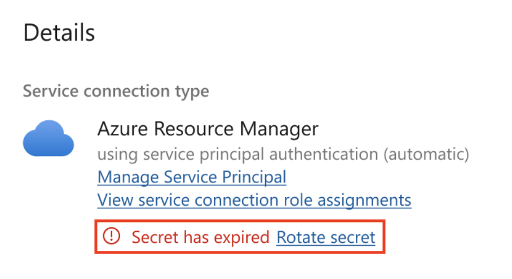Click the Secret has expired message
This screenshot has width=512, height=279.
(200, 237)
